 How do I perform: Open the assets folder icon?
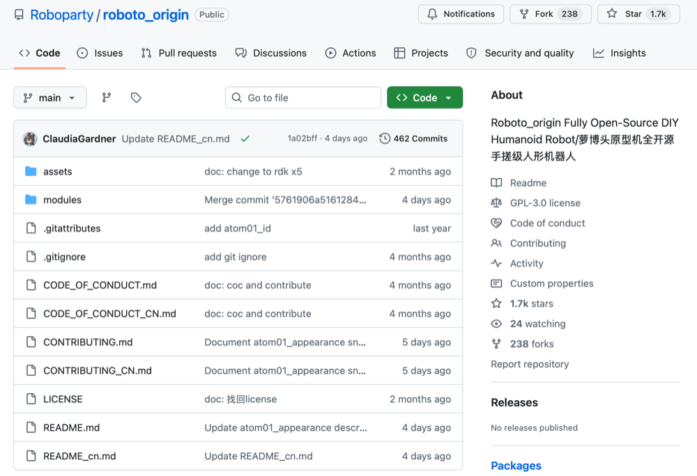coord(31,171)
